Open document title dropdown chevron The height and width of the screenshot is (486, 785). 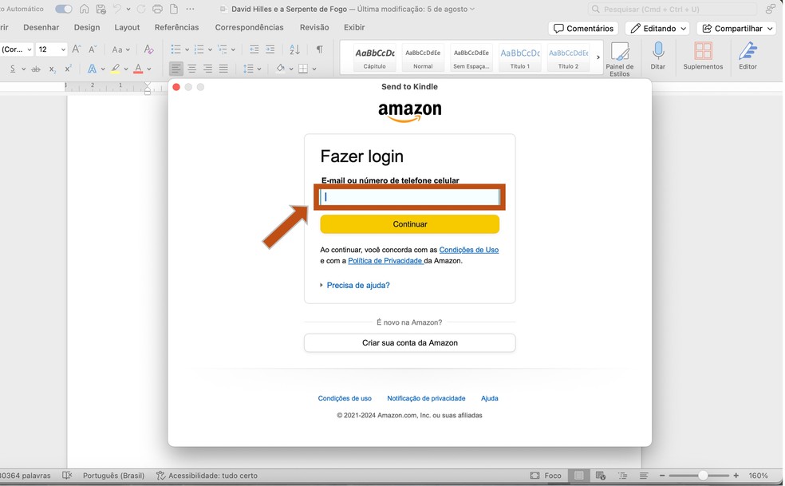[472, 9]
